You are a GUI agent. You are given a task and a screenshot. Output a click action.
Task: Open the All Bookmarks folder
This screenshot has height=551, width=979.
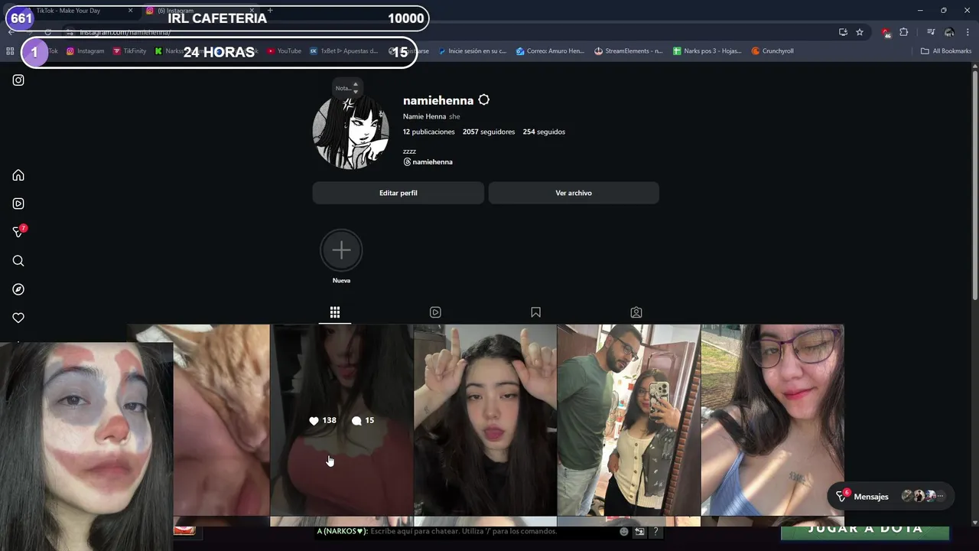(946, 51)
